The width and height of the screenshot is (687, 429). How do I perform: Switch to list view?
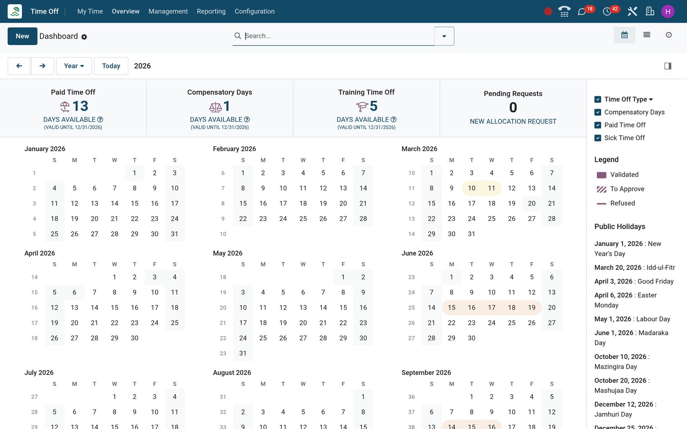pos(647,35)
